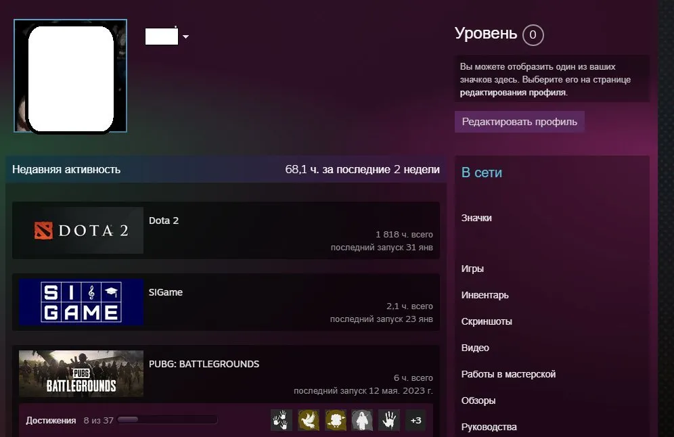Image resolution: width=674 pixels, height=437 pixels.
Task: Click the Недавняя активность heading
Action: [66, 169]
